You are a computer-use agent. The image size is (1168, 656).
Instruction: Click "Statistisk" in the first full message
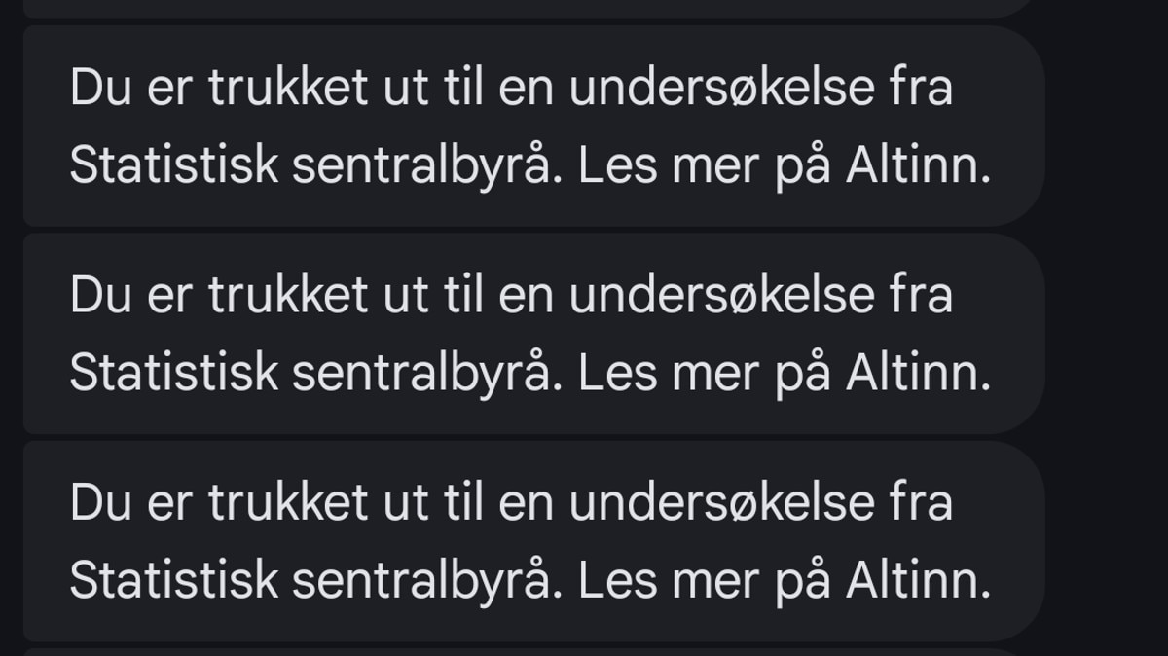click(x=174, y=168)
